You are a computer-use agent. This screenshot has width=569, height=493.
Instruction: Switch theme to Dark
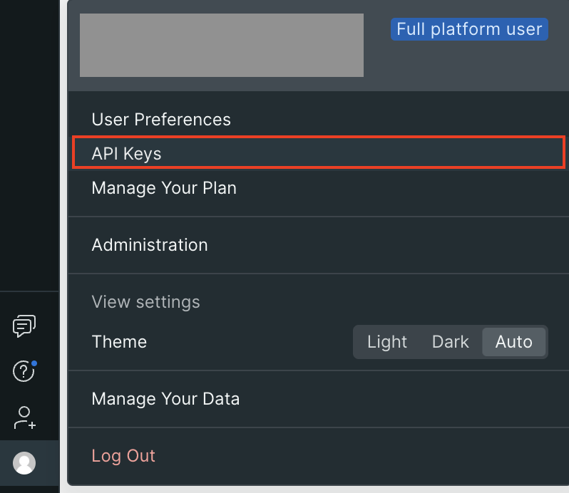point(450,342)
